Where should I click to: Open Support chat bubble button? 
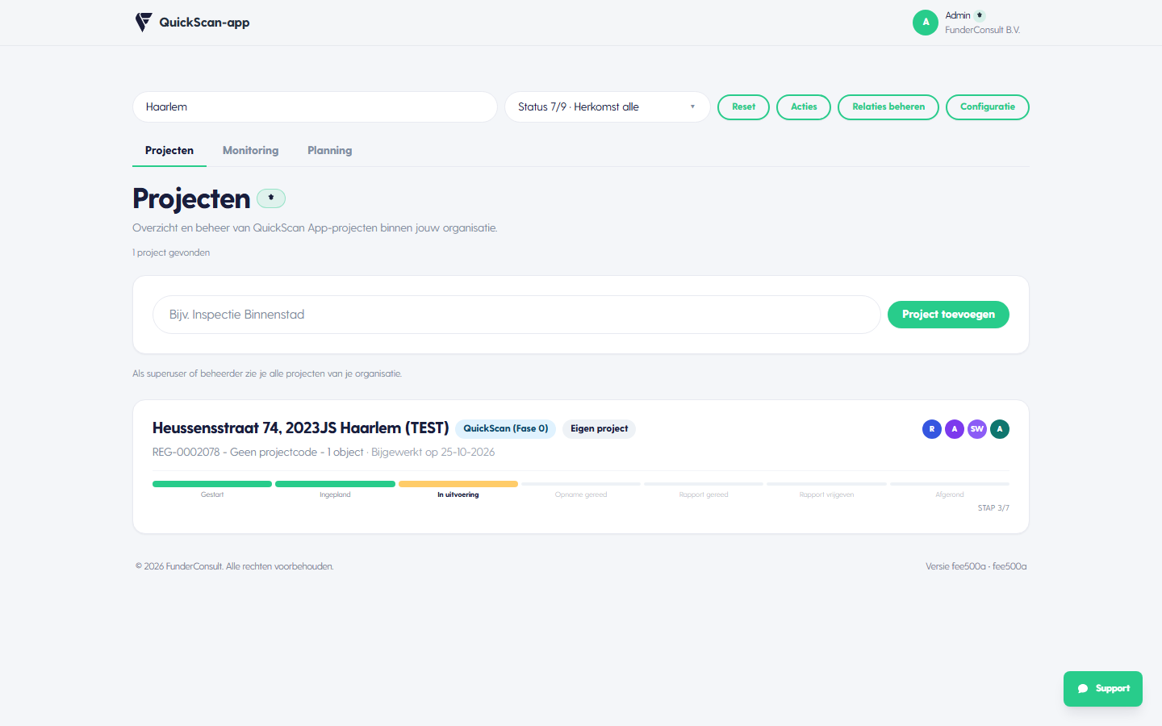[1103, 689]
